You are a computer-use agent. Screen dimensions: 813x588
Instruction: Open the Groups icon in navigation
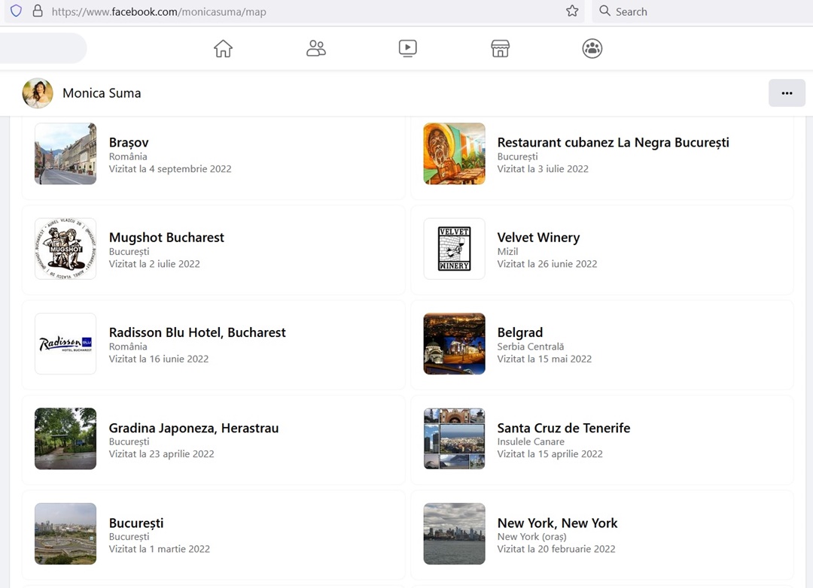click(592, 49)
